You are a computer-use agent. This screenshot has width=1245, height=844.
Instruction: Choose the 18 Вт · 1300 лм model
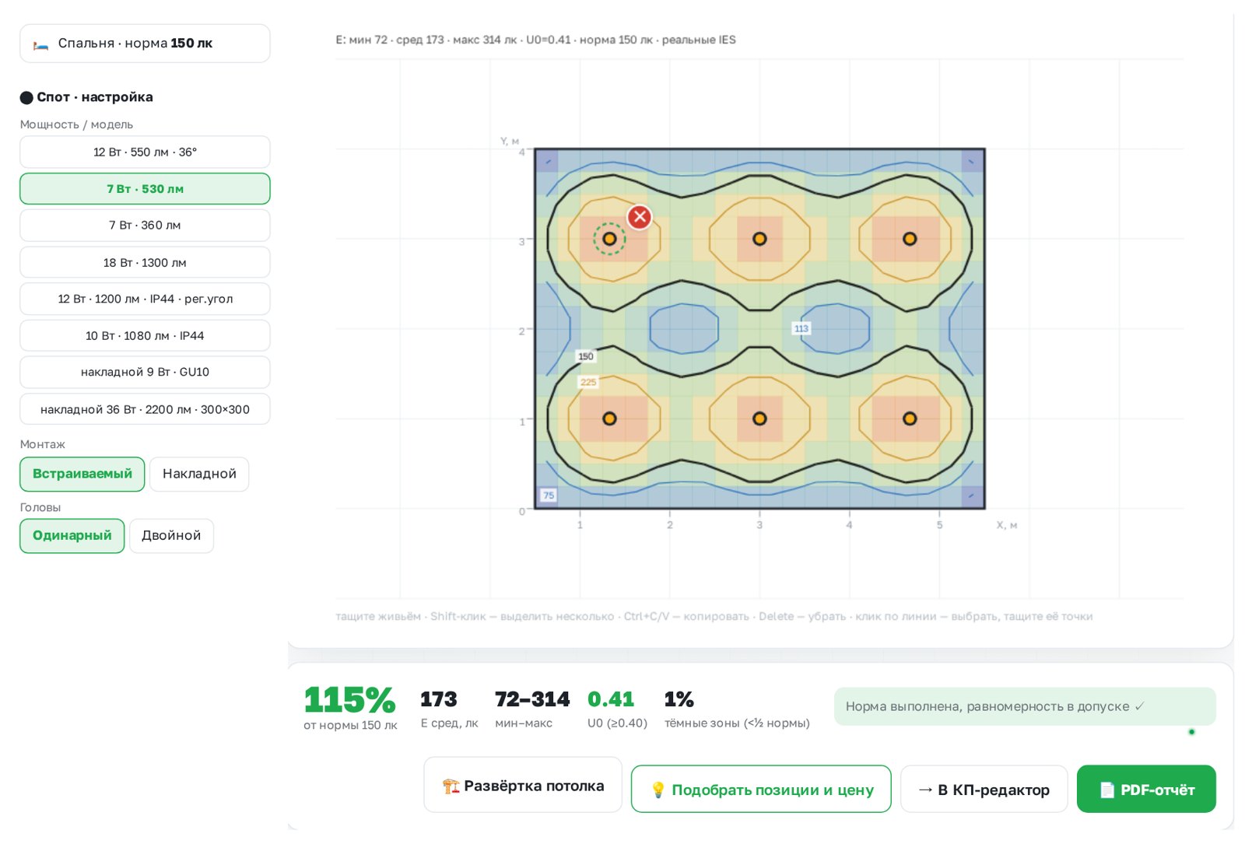(145, 262)
